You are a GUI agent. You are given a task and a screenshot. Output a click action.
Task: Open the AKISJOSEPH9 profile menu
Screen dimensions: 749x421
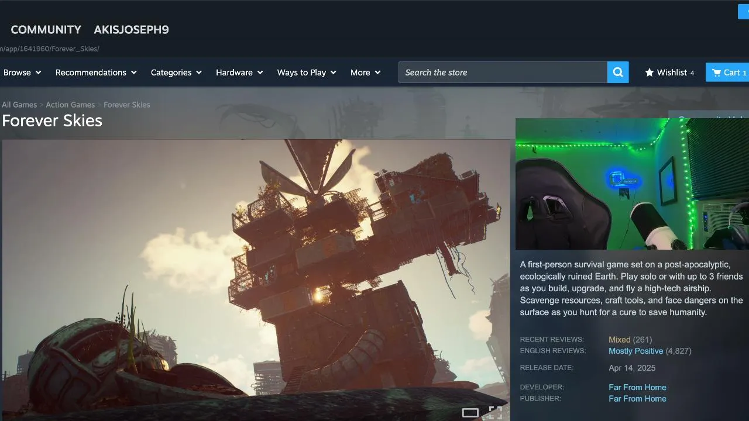click(x=131, y=30)
